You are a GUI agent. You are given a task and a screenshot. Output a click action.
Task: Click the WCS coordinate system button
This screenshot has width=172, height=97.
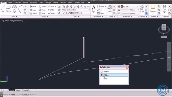(x=164, y=37)
